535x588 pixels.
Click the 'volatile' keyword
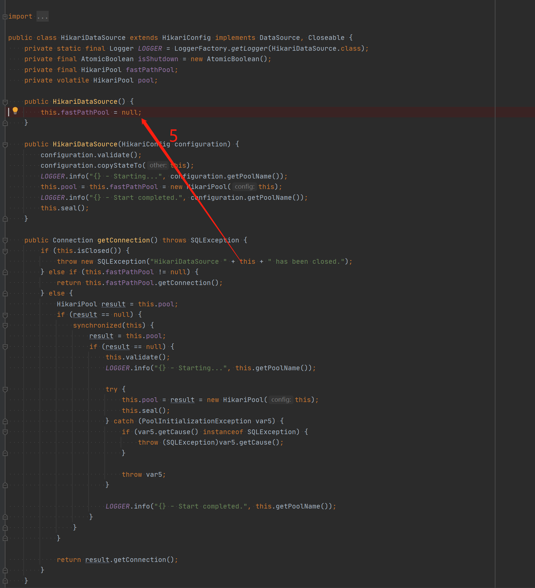(x=73, y=80)
